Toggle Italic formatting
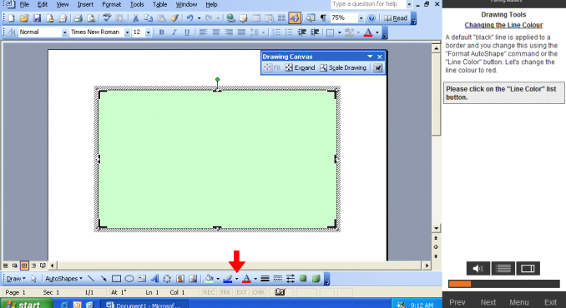This screenshot has width=566, height=308. click(x=174, y=32)
